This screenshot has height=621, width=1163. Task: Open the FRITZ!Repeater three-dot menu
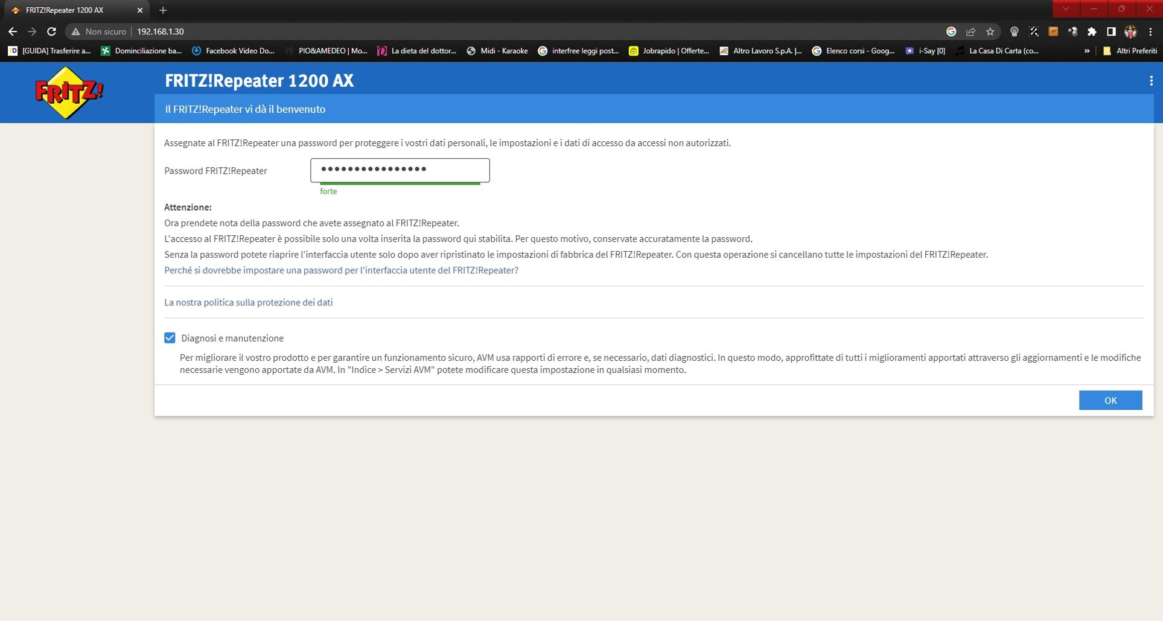point(1151,81)
